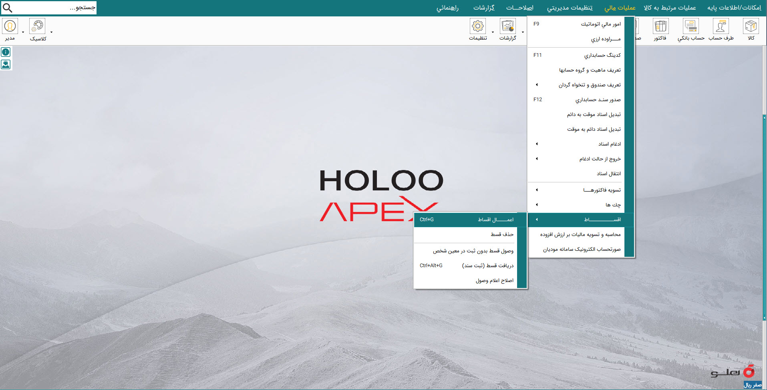The width and height of the screenshot is (767, 390).
Task: Select the highlighted اقساط menu entry
Action: click(x=581, y=220)
